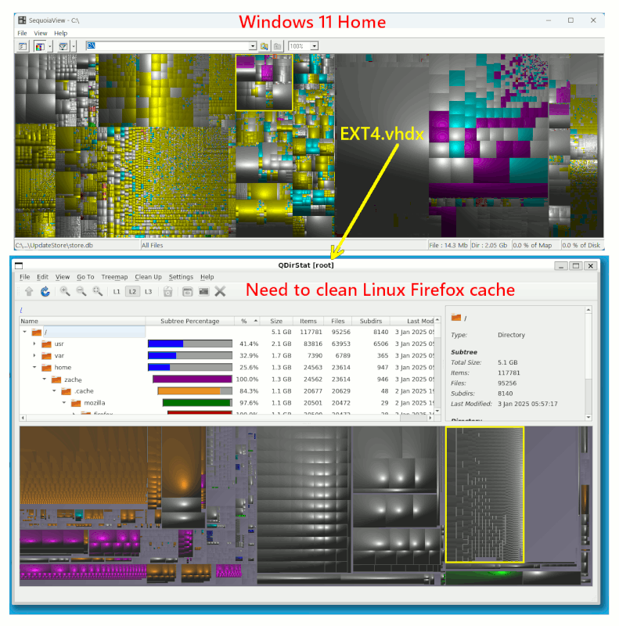Click the treemap Zoom In magnifier icon
Image resolution: width=619 pixels, height=626 pixels.
(x=65, y=291)
